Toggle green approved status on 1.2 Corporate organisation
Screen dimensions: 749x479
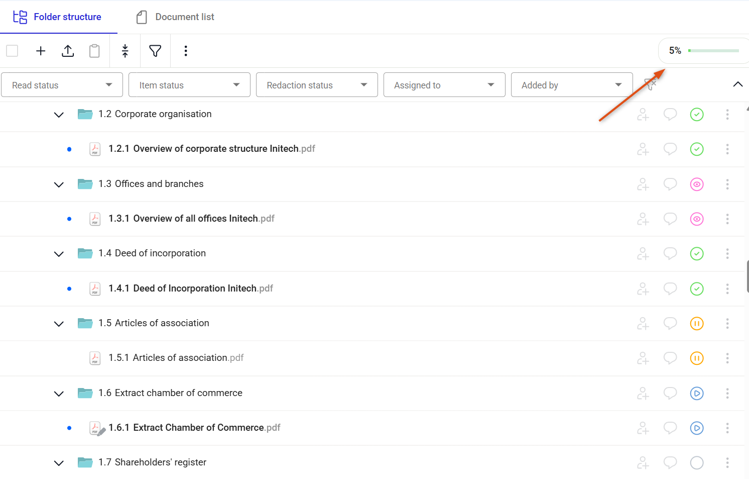tap(697, 115)
